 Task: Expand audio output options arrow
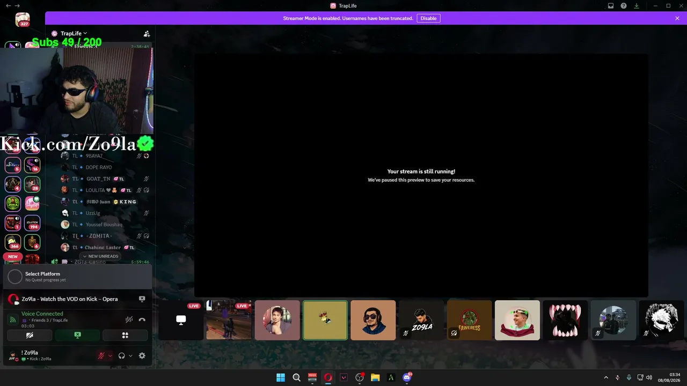click(x=130, y=355)
